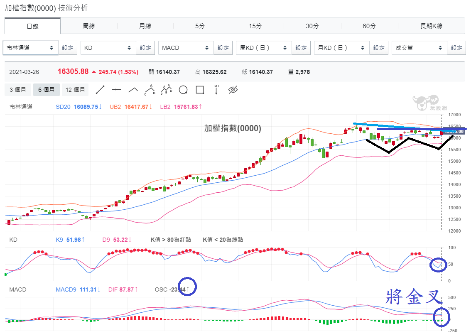Open the 周KD(日) indicator dropdown
The height and width of the screenshot is (336, 476).
click(263, 48)
